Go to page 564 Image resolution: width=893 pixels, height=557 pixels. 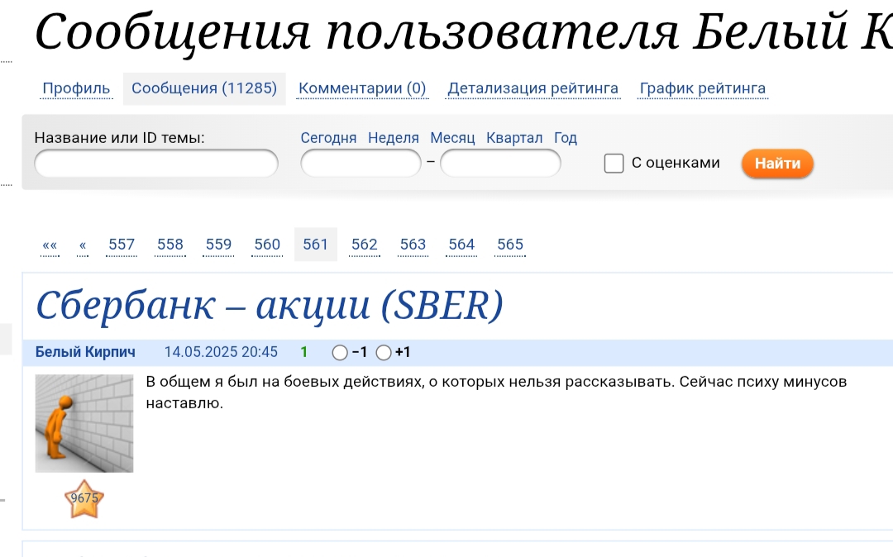coord(461,245)
